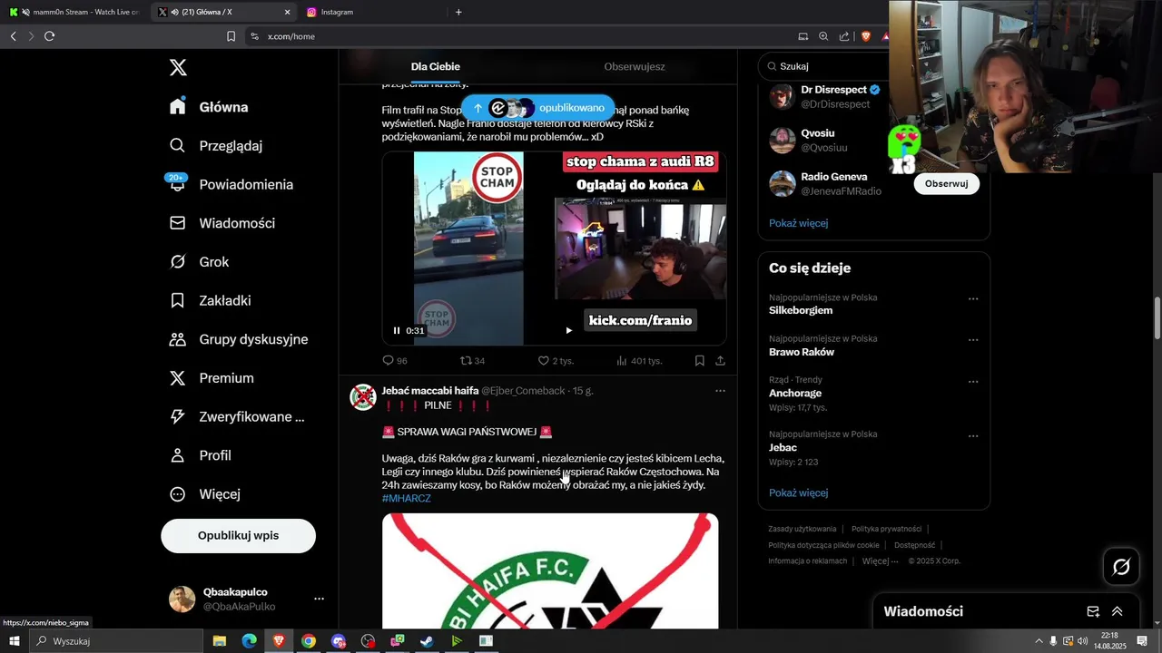The image size is (1162, 653).
Task: Open Wiadomości in left sidebar
Action: pos(222,223)
